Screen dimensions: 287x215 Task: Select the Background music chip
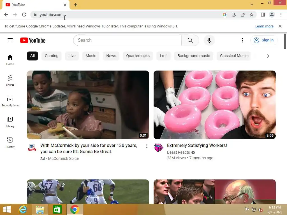(x=194, y=56)
